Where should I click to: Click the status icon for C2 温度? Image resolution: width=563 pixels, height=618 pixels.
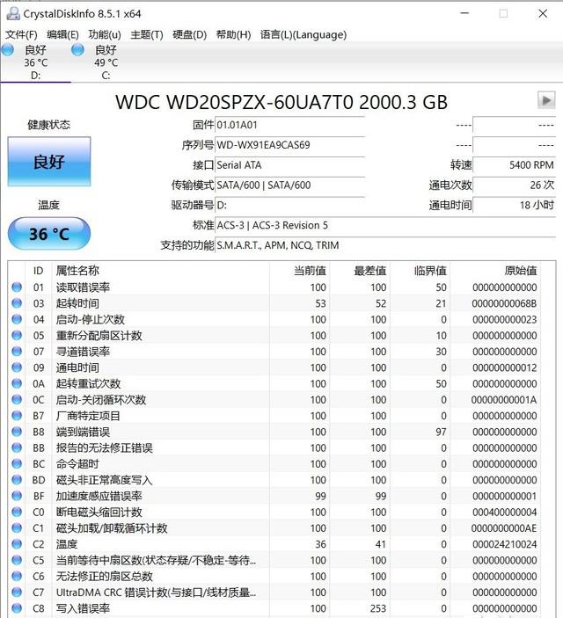tap(17, 544)
